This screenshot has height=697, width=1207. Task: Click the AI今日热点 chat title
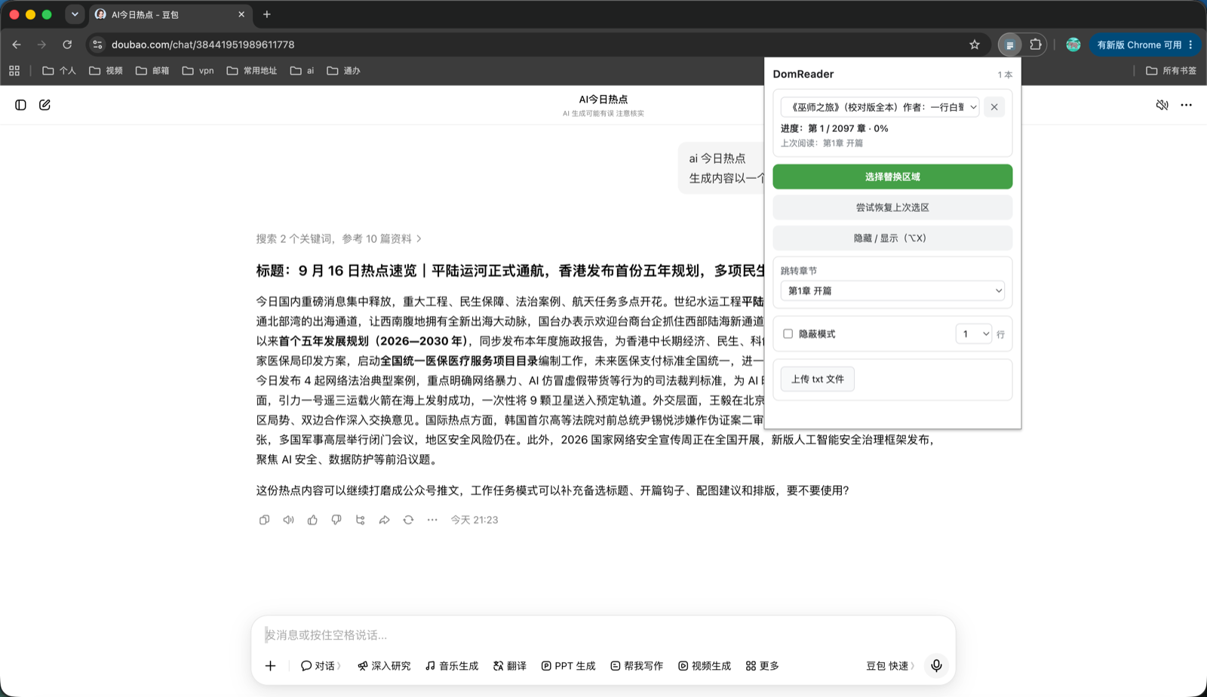pos(603,99)
